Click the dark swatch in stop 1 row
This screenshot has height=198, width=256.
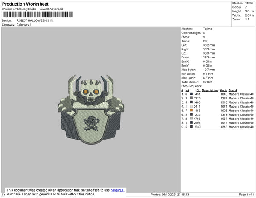192,94
